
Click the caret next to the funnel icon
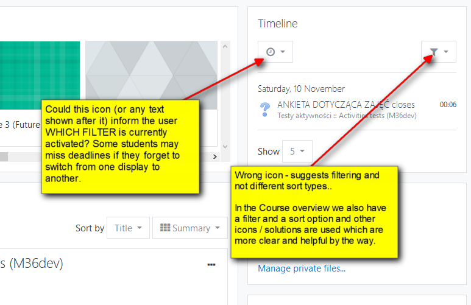(x=446, y=52)
